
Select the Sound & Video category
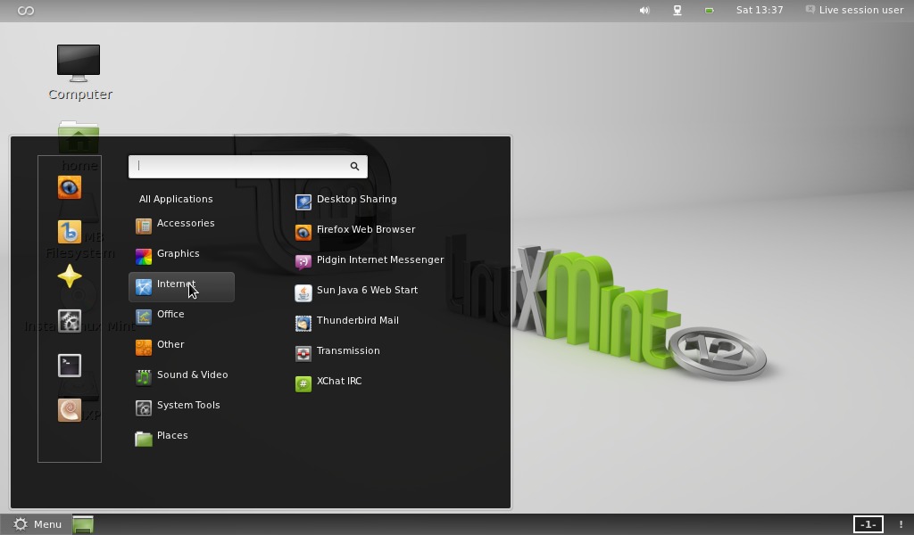(181, 377)
